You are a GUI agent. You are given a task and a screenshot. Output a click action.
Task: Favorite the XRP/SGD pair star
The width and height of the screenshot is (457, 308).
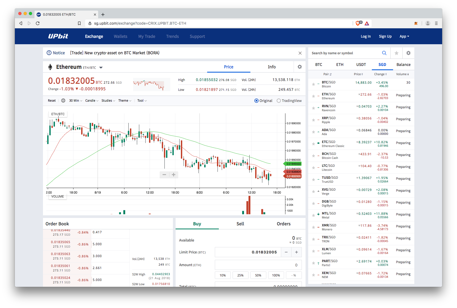click(x=314, y=120)
